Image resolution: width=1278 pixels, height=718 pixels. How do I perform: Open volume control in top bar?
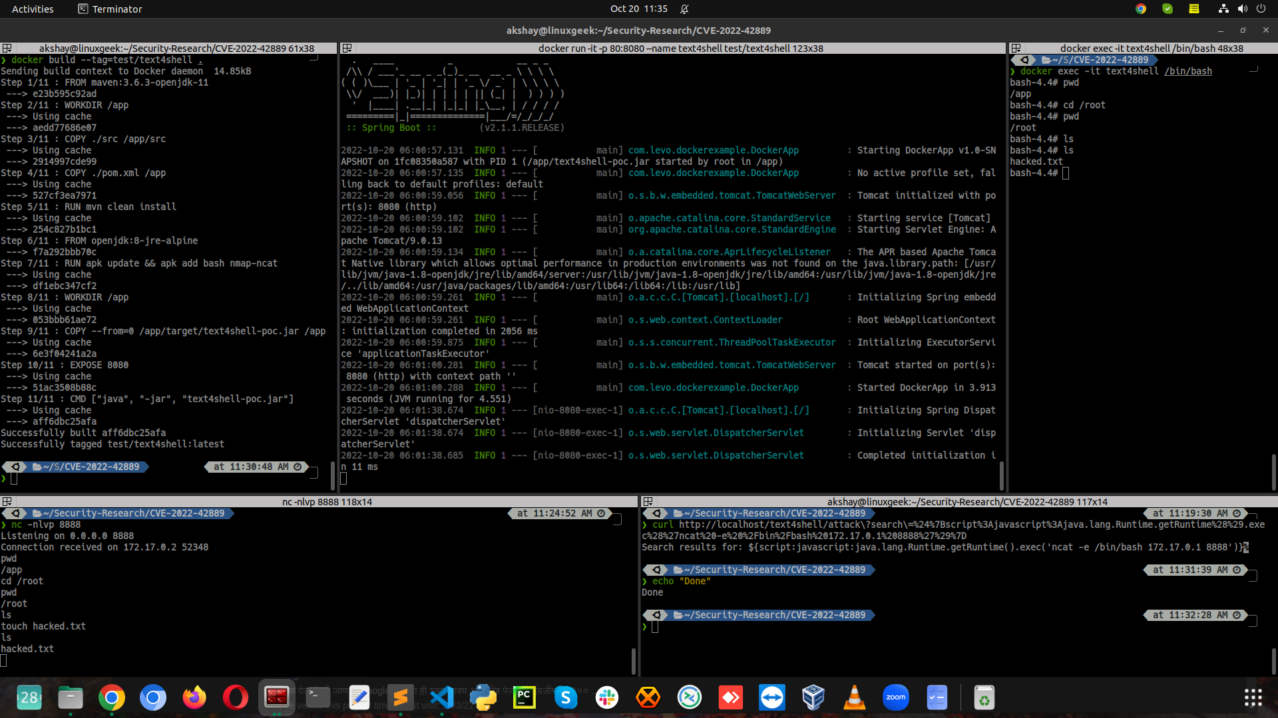point(1242,9)
